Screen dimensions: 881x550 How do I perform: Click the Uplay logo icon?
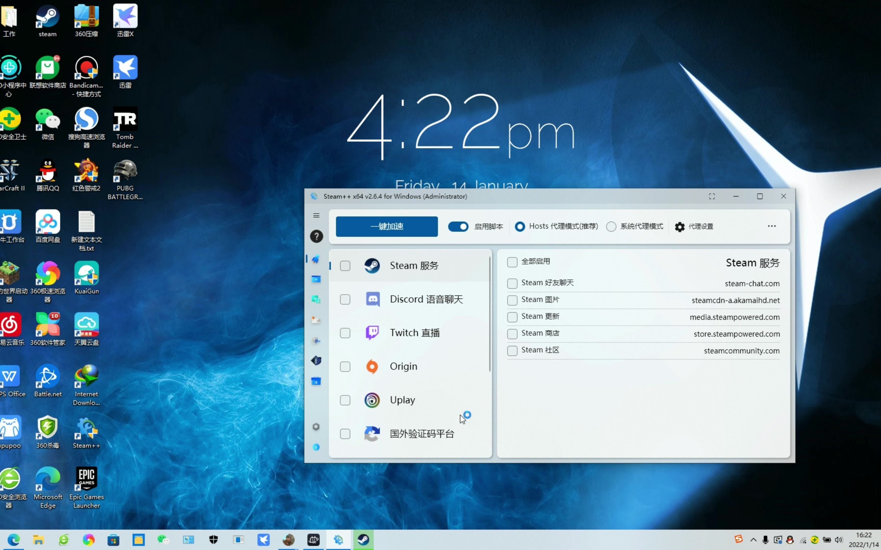(372, 400)
